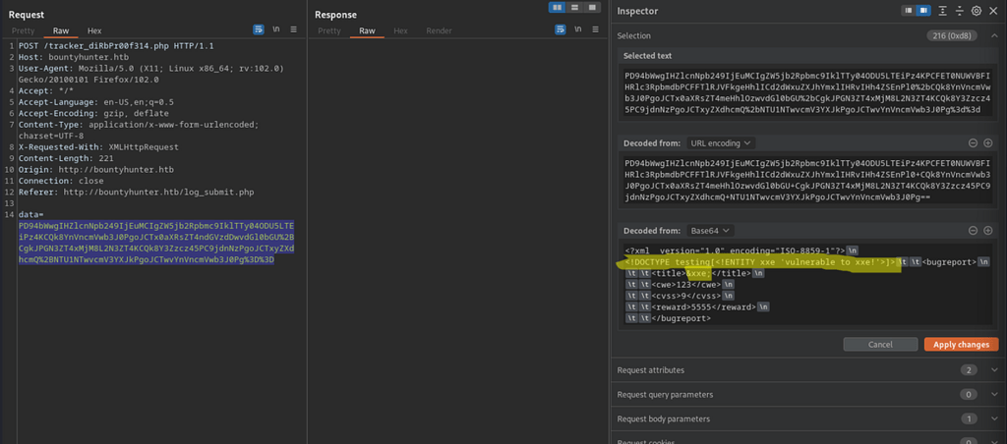Open the Request pane options menu icon
Viewport: 1007px width, 444px height.
pyautogui.click(x=292, y=30)
